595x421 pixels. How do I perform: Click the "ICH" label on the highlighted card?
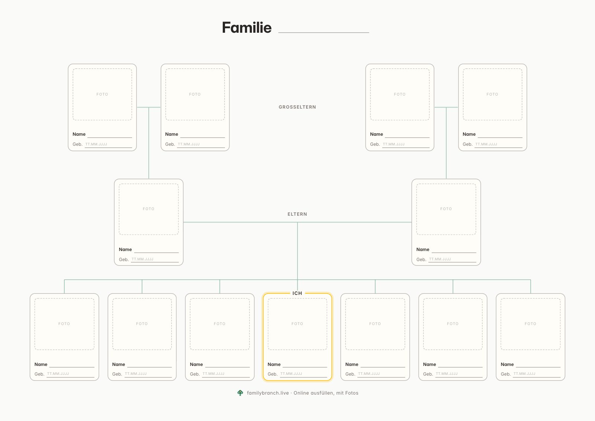[x=297, y=293]
